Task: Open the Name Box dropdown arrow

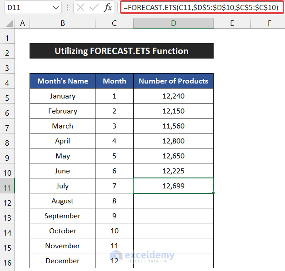Action: coord(55,8)
